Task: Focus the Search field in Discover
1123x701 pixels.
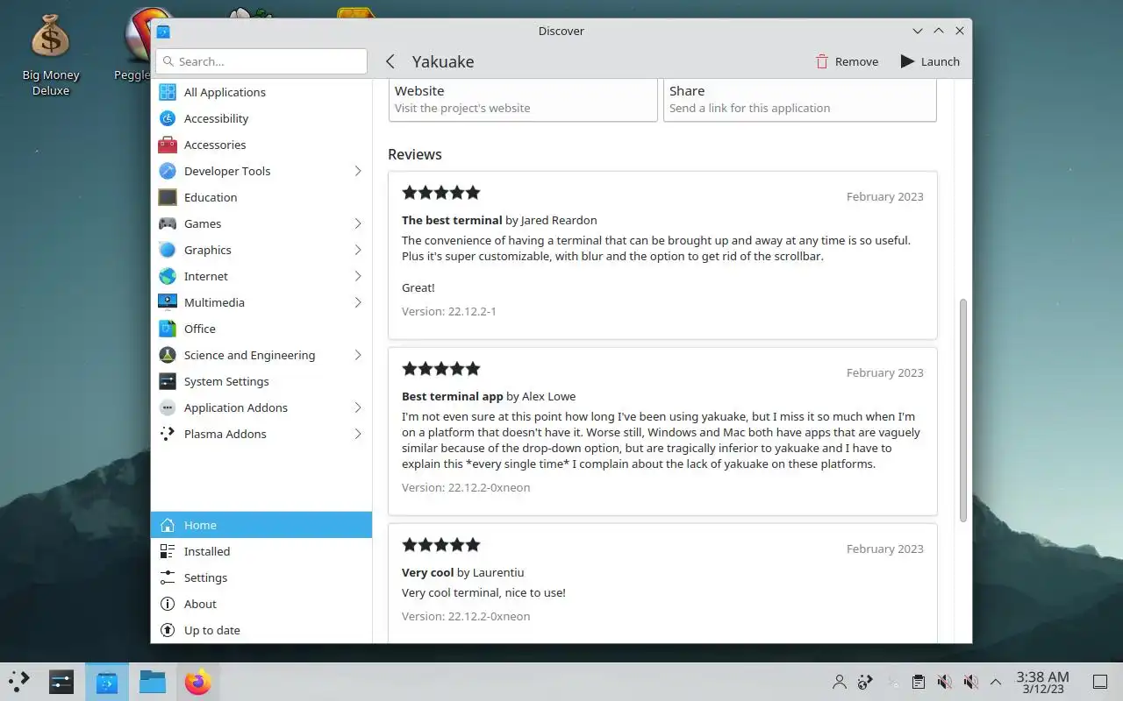Action: [x=261, y=61]
